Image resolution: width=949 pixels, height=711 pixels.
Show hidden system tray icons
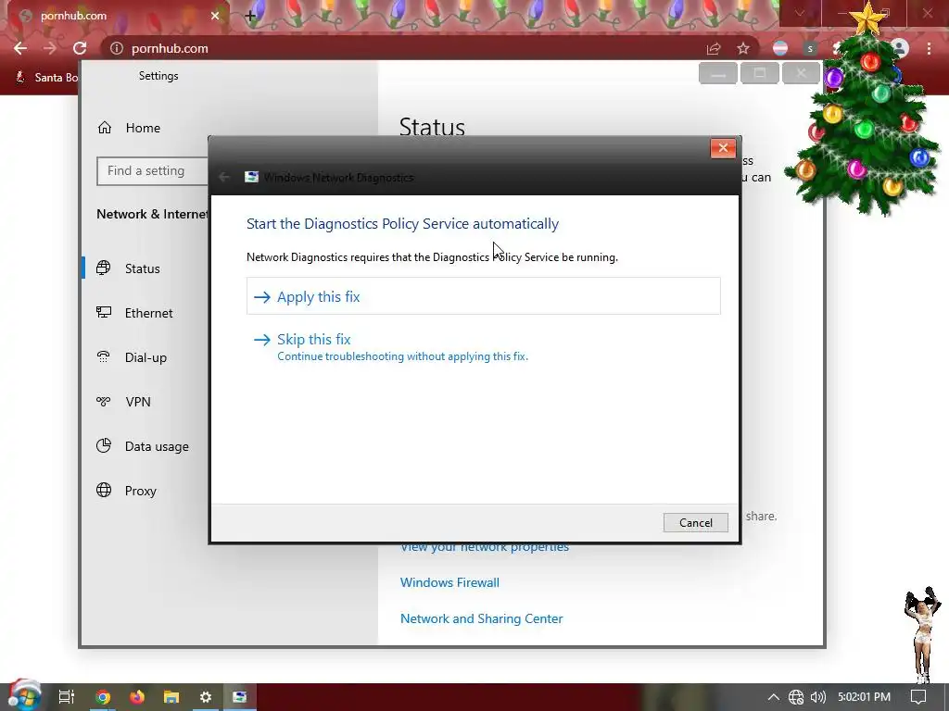tap(774, 696)
